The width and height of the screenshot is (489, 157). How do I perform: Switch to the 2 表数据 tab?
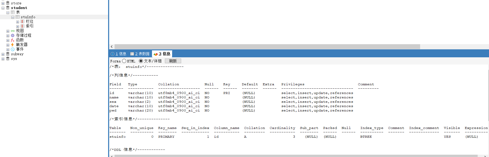click(140, 54)
